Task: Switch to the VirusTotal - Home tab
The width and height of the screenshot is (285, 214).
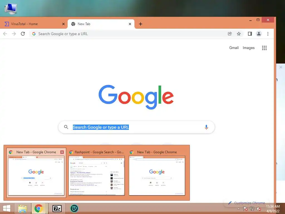Action: tap(34, 24)
